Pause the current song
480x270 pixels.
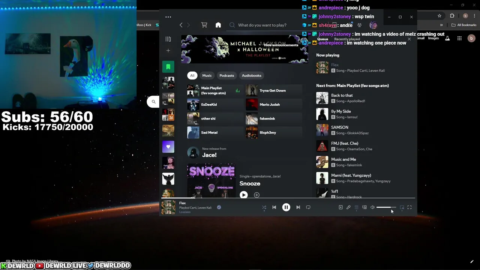coord(286,207)
